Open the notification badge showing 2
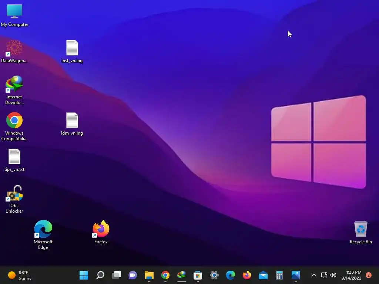379x284 pixels. [x=369, y=275]
